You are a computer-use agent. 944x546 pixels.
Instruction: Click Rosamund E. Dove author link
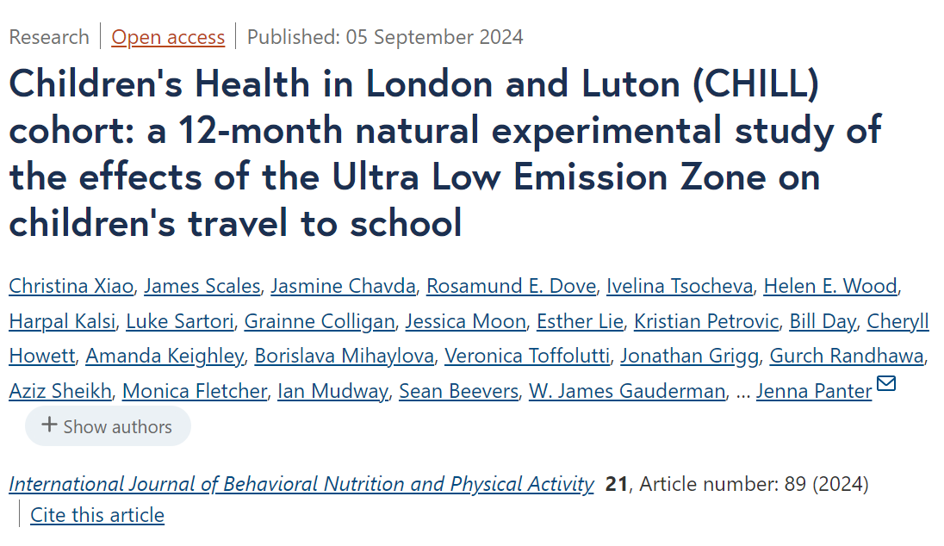tap(511, 286)
